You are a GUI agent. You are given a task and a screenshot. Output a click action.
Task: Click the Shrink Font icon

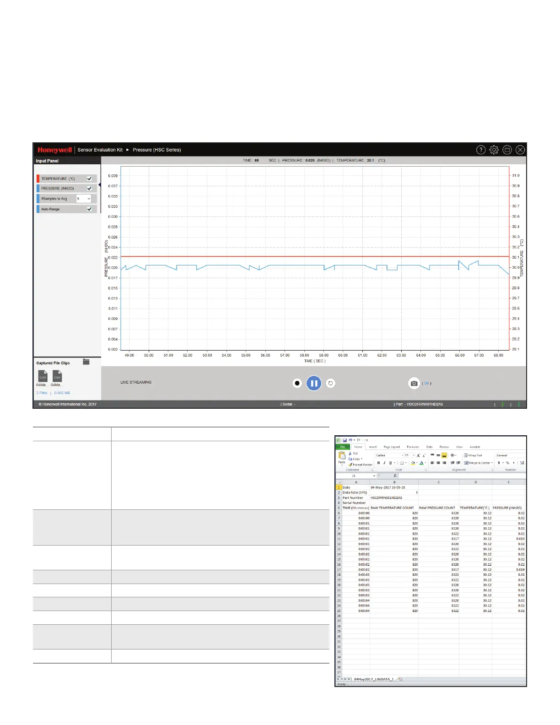424,455
